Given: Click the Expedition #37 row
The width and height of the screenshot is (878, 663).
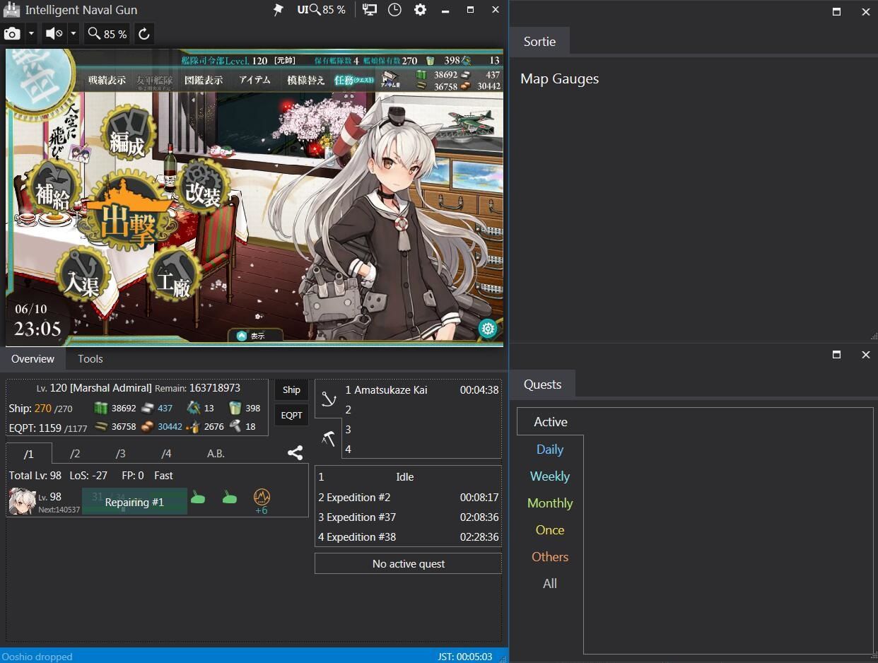Looking at the screenshot, I should 408,517.
